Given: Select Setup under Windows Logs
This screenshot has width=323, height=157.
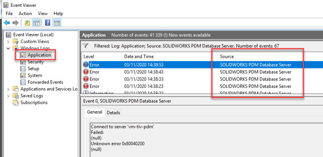Looking at the screenshot, I should tap(33, 68).
